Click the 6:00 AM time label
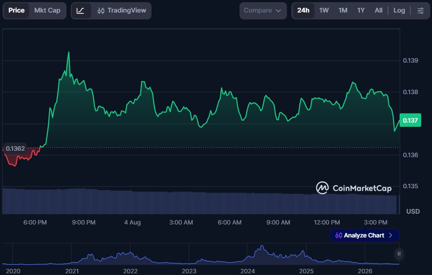Viewport: 432px width, 275px height. (x=230, y=222)
